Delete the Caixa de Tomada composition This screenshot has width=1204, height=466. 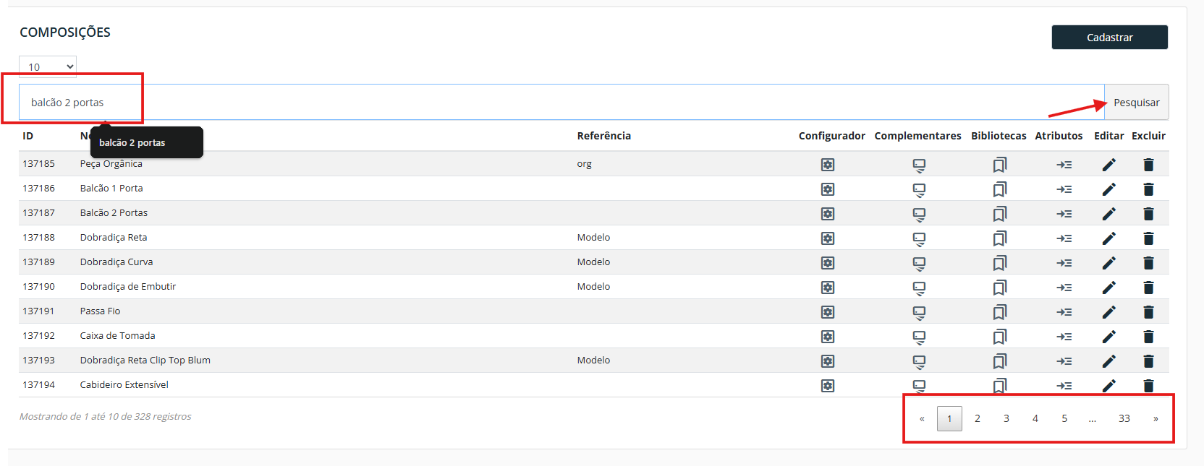click(1148, 337)
